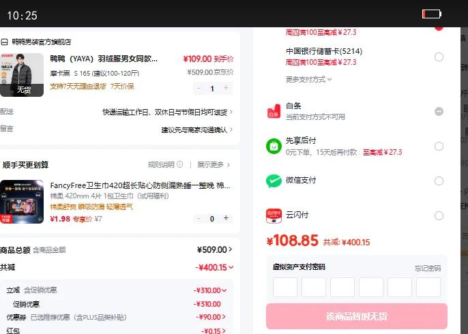Expand 展示更多 add-on deals
Viewport: 468px width, 334px height.
214,165
